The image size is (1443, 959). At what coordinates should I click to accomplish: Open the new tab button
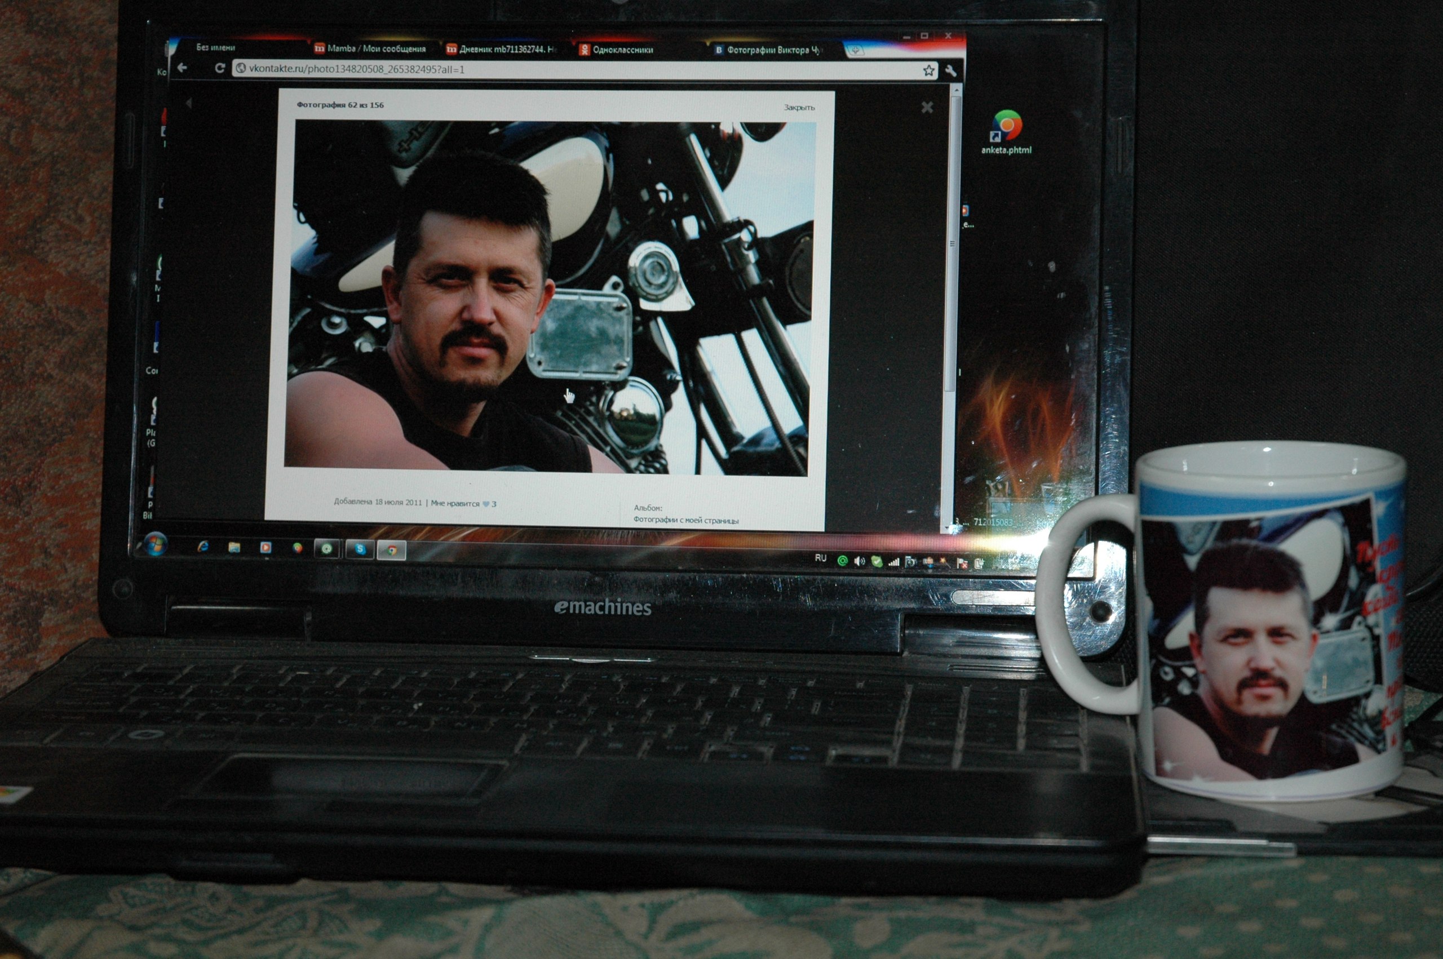855,51
